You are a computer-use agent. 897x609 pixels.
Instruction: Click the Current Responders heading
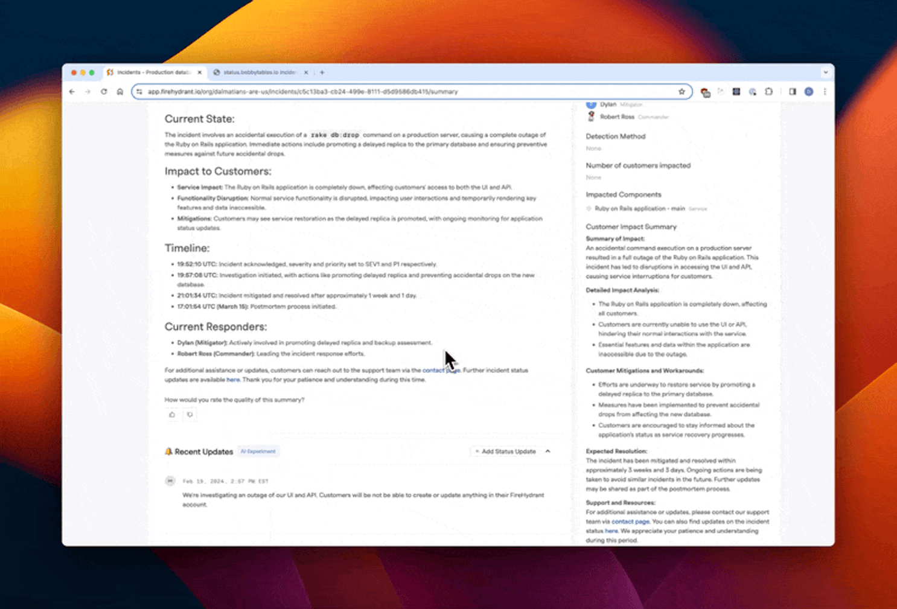[x=215, y=327]
